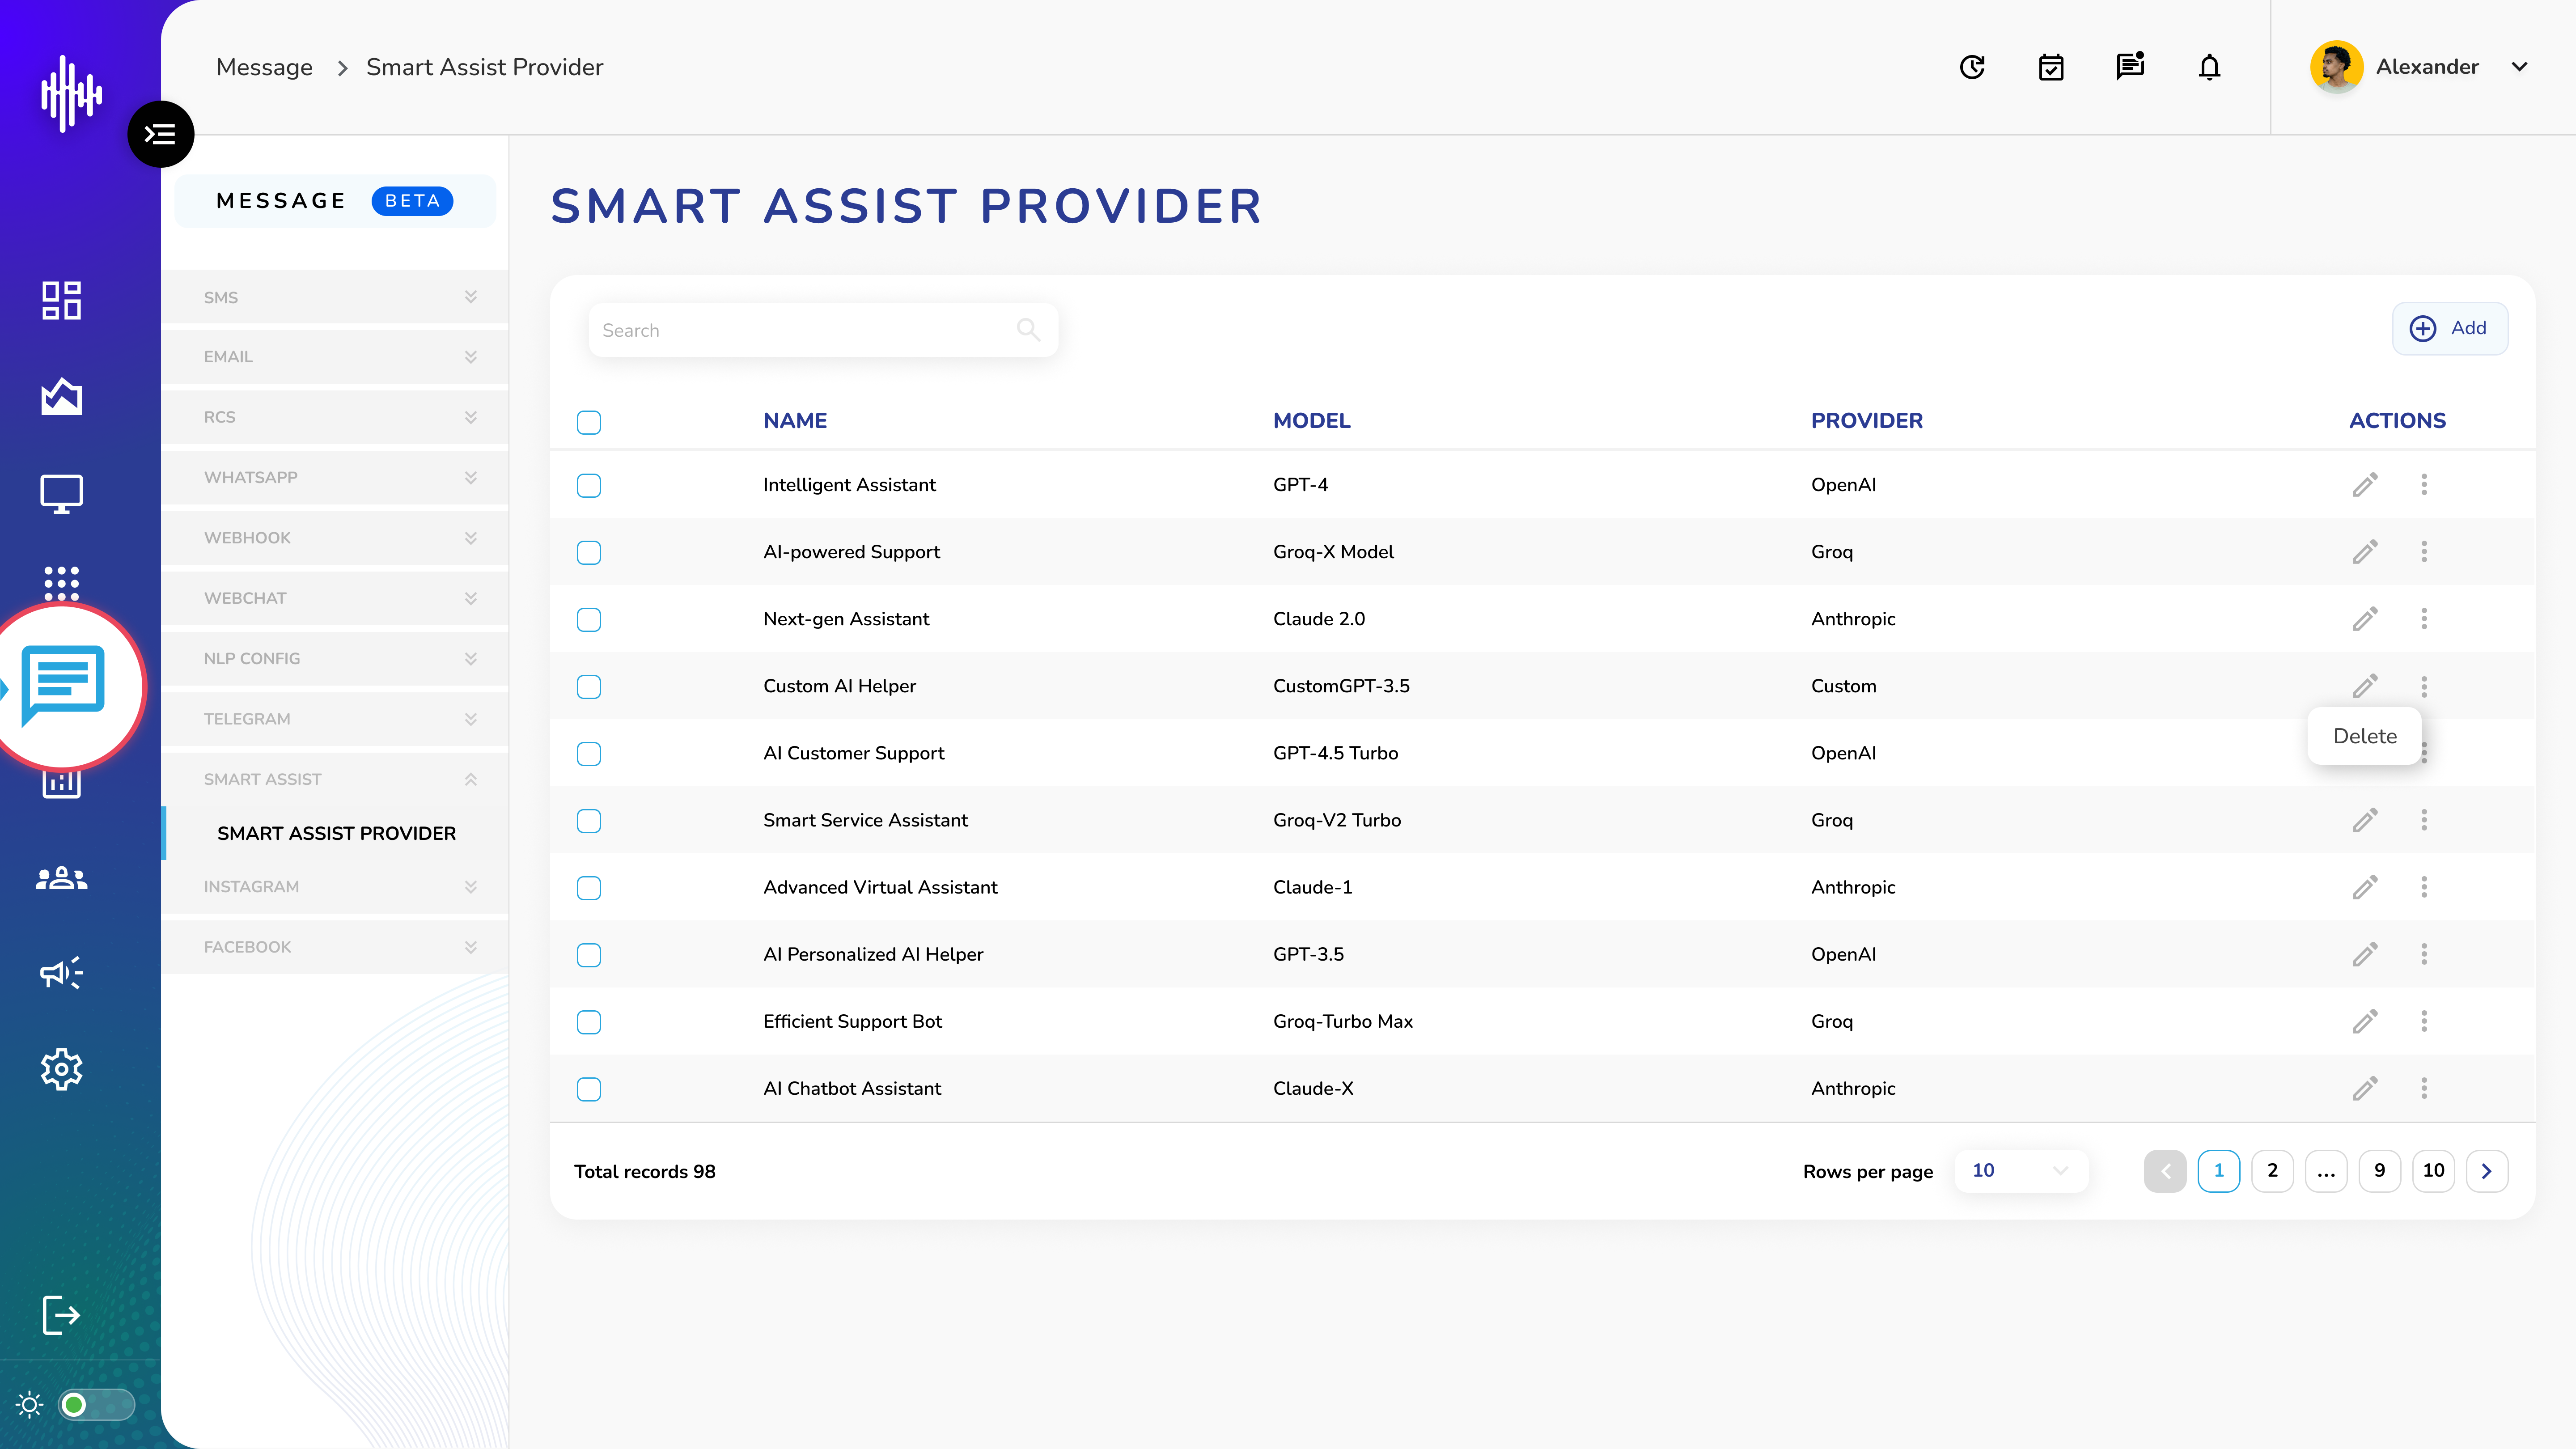
Task: Click the history clock icon in header
Action: 1972,67
